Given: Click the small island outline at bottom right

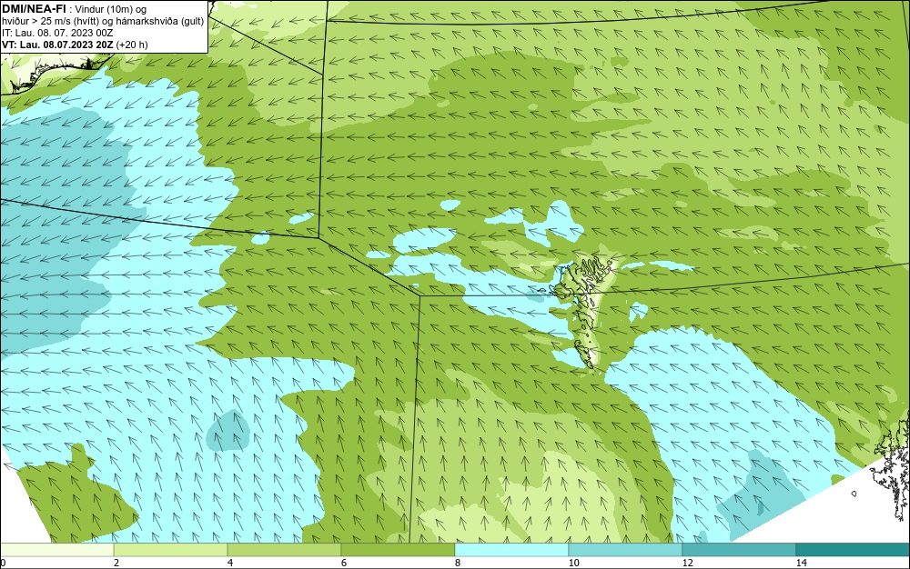Looking at the screenshot, I should point(854,494).
